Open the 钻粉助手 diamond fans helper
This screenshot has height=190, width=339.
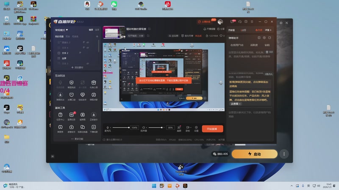tap(83, 96)
